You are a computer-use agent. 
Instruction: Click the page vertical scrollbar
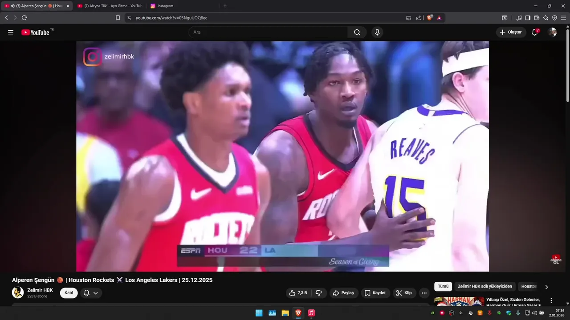[x=567, y=64]
